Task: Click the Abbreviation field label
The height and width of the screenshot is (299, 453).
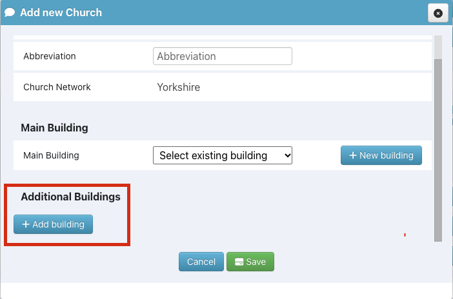Action: pos(50,56)
